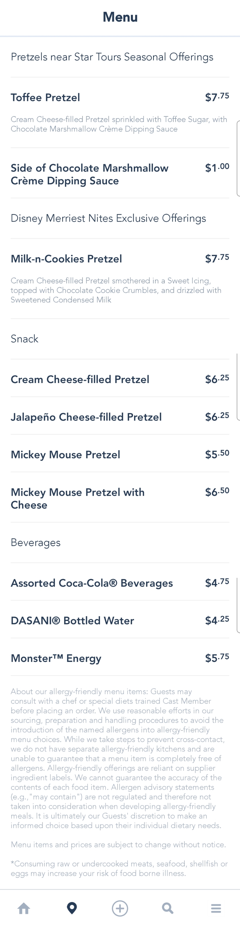Screen dimensions: 240x927
Task: Open the map location pin tab
Action: click(x=72, y=908)
